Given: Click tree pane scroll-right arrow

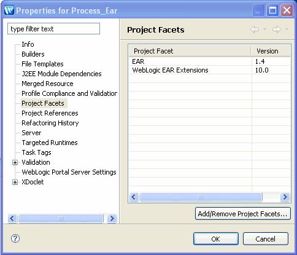Looking at the screenshot, I should click(112, 218).
